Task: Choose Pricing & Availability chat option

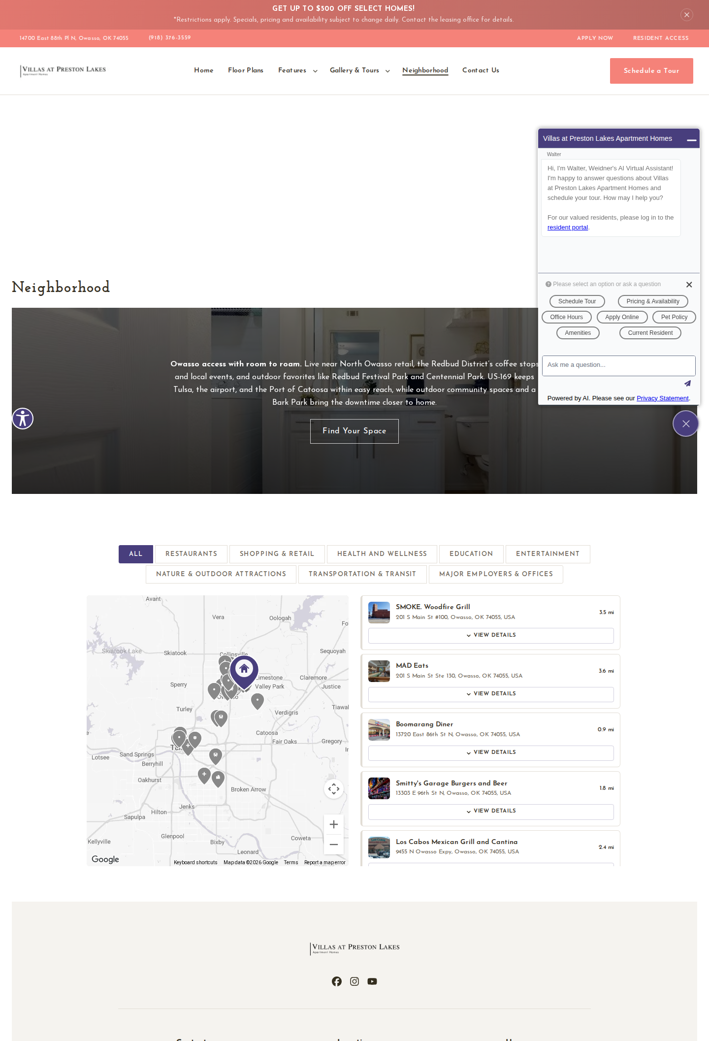Action: click(653, 301)
